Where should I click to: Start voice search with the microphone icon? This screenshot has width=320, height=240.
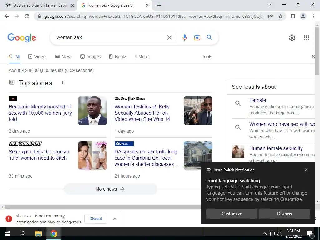pos(185,37)
